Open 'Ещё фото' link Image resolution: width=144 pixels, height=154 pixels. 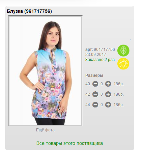pos(45,130)
